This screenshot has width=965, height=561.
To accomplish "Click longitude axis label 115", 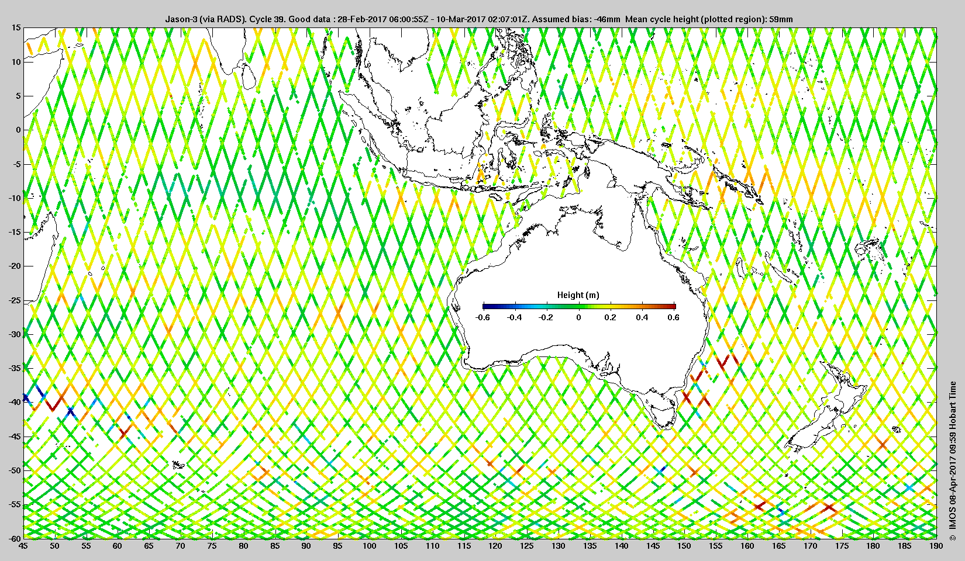I will [464, 546].
